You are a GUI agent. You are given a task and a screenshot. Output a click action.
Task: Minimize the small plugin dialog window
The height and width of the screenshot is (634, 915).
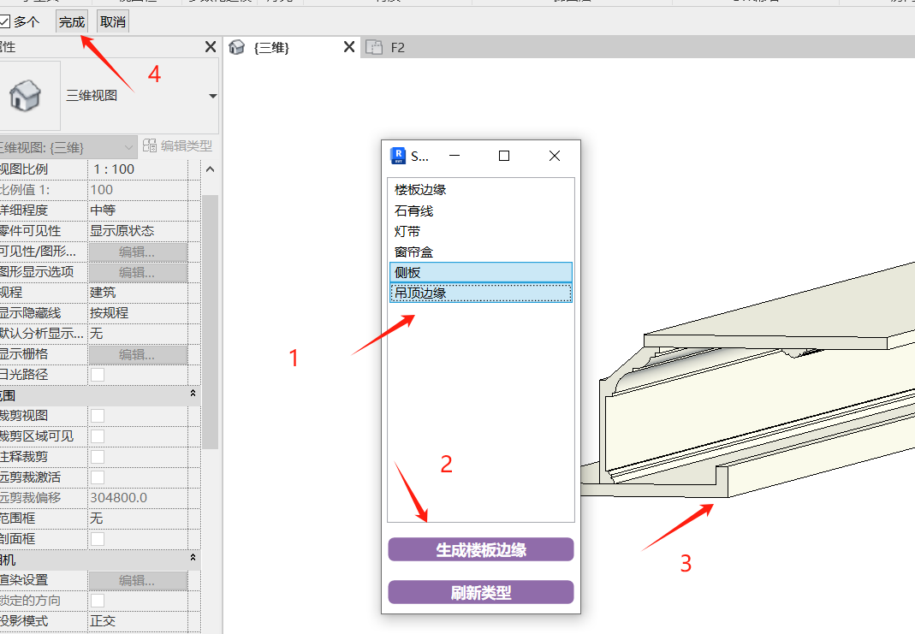[455, 156]
